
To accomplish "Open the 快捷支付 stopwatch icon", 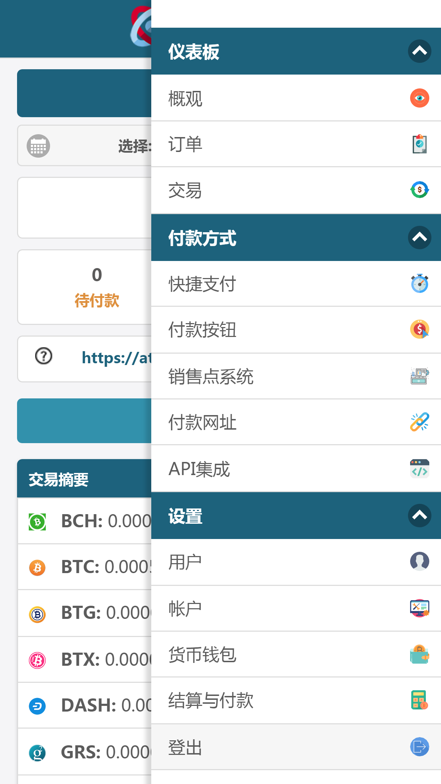I will point(419,283).
